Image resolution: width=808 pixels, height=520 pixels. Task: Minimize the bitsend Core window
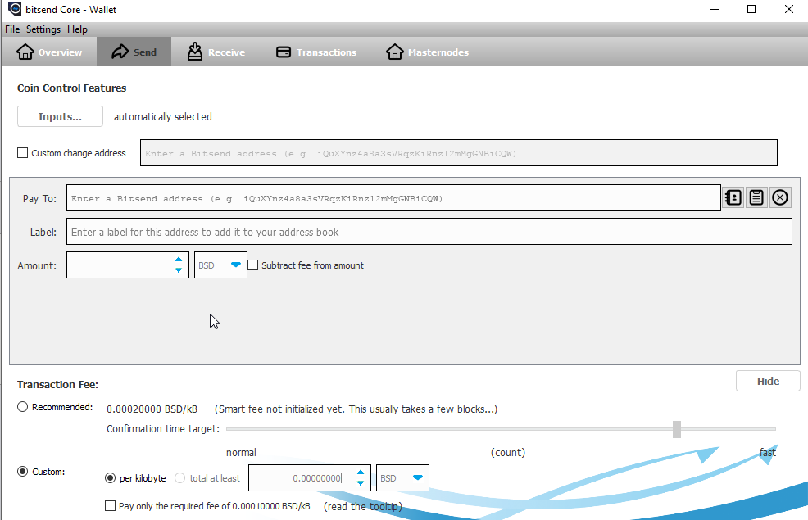[715, 9]
